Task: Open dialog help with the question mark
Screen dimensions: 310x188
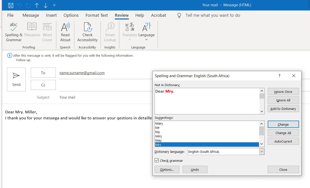Action: [279, 76]
